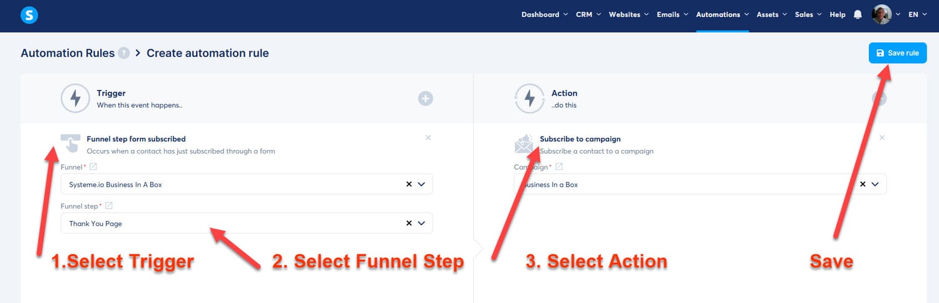Go back to Automation Rules breadcrumb
The height and width of the screenshot is (303, 939).
(x=68, y=53)
